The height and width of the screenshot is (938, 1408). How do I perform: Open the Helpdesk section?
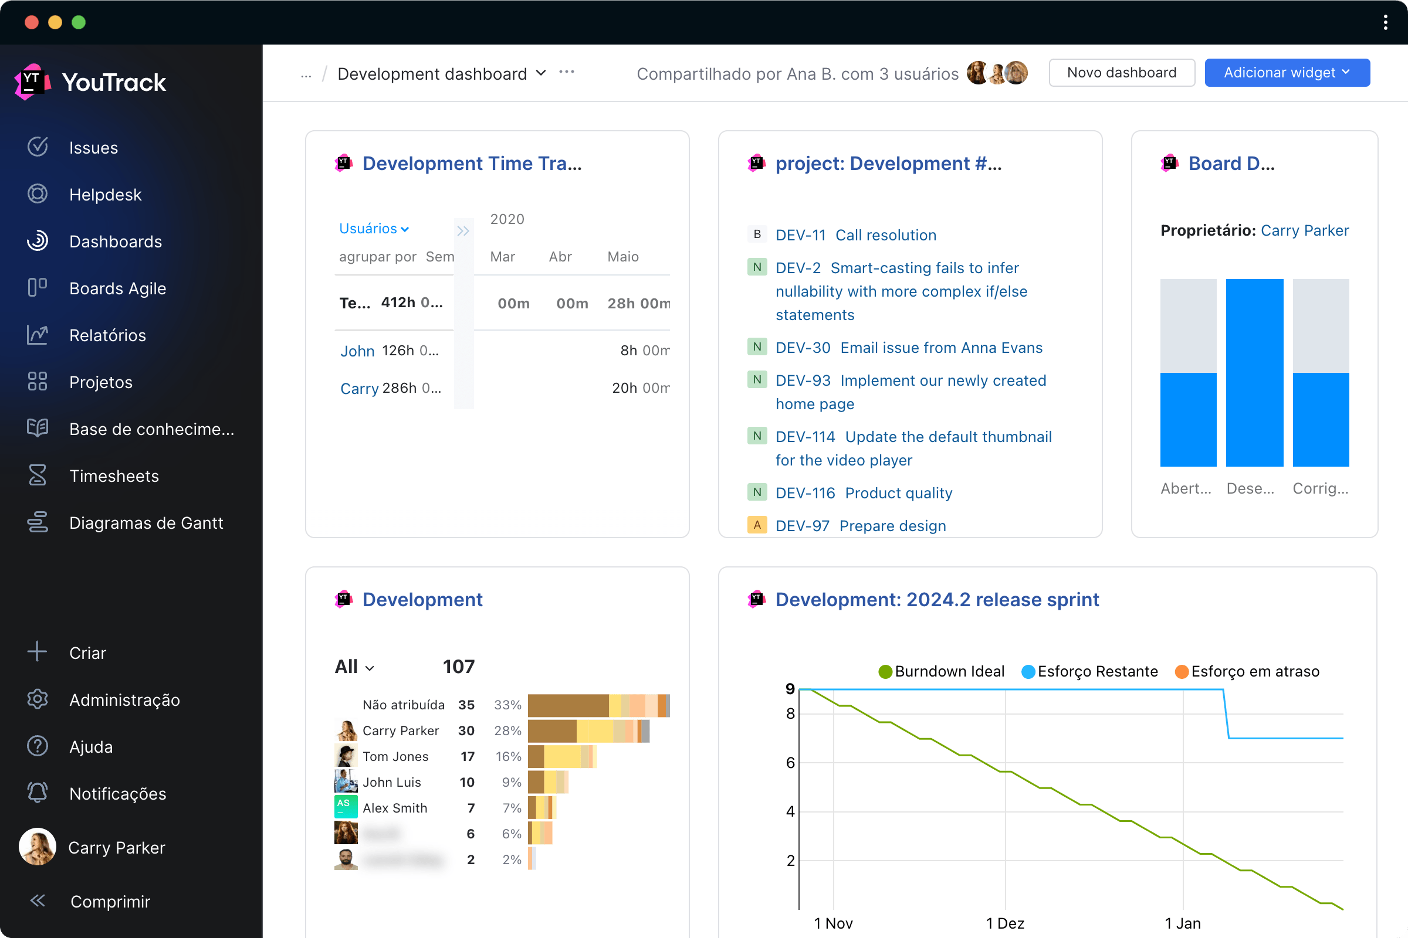[107, 195]
